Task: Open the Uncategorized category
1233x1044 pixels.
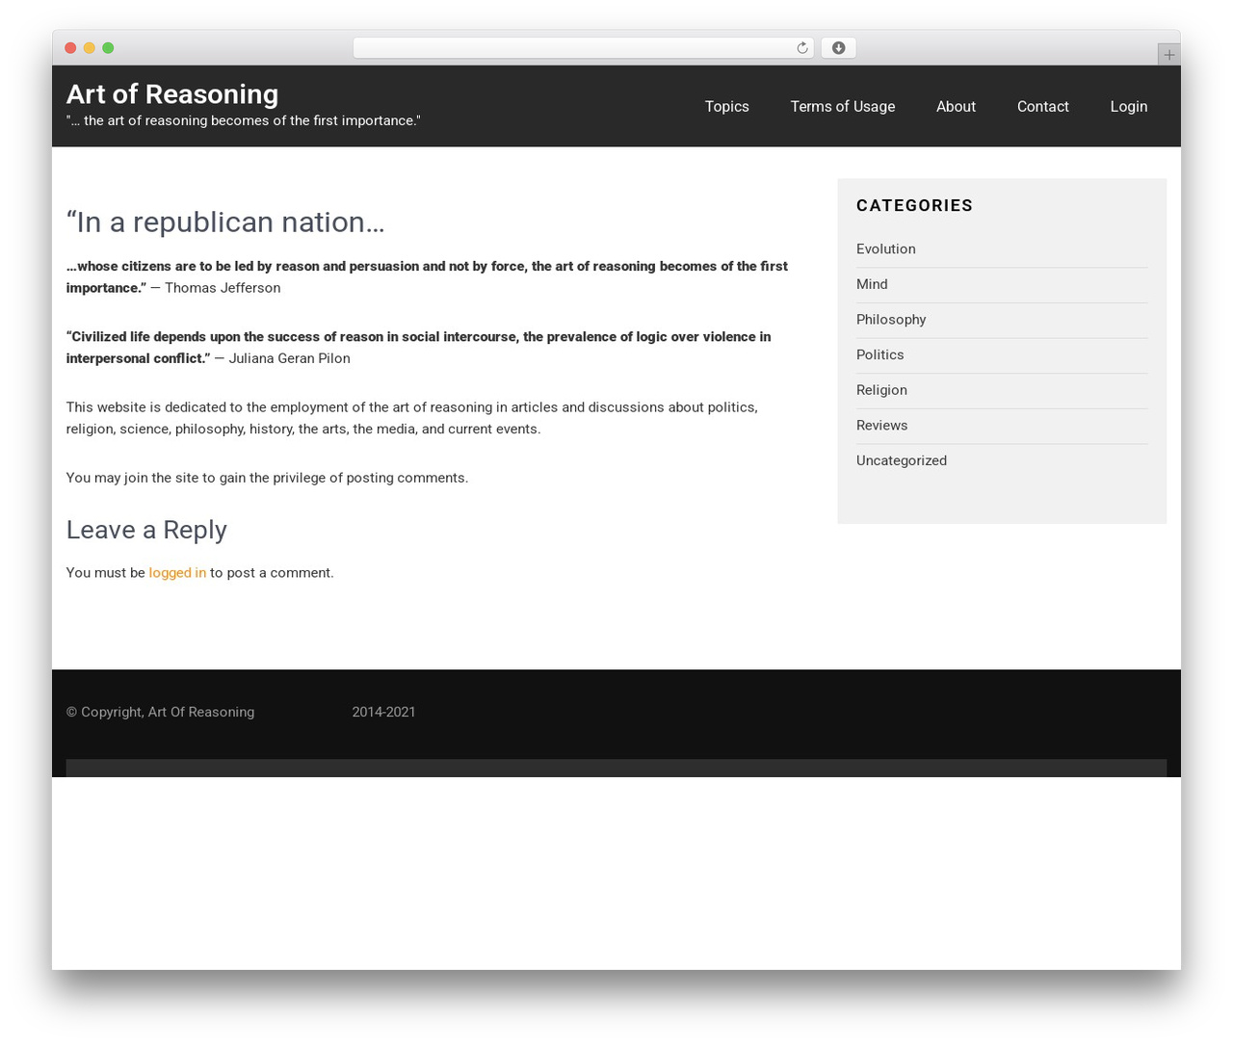Action: point(902,461)
